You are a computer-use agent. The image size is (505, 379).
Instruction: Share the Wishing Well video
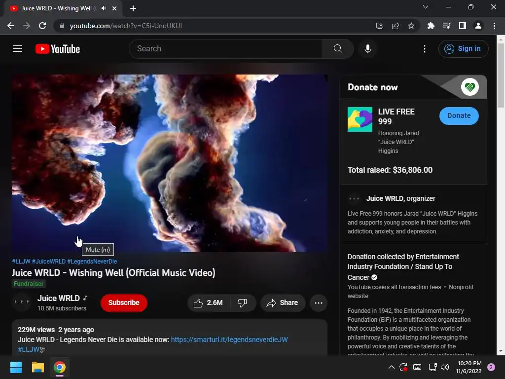(283, 303)
